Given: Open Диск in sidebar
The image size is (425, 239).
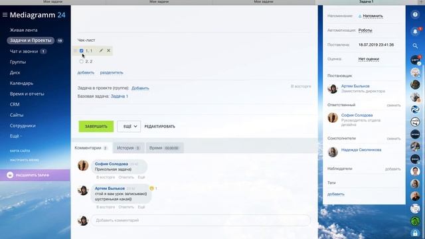Looking at the screenshot, I should pyautogui.click(x=15, y=72).
